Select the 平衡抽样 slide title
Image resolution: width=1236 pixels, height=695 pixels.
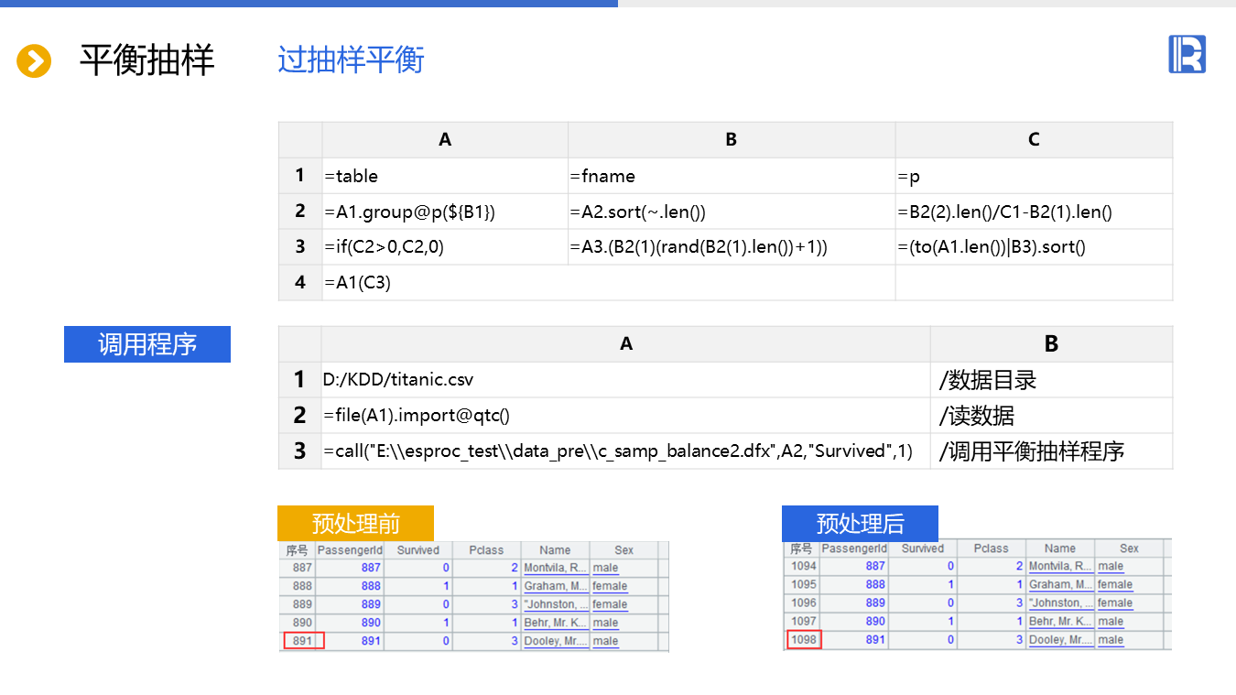[x=146, y=60]
